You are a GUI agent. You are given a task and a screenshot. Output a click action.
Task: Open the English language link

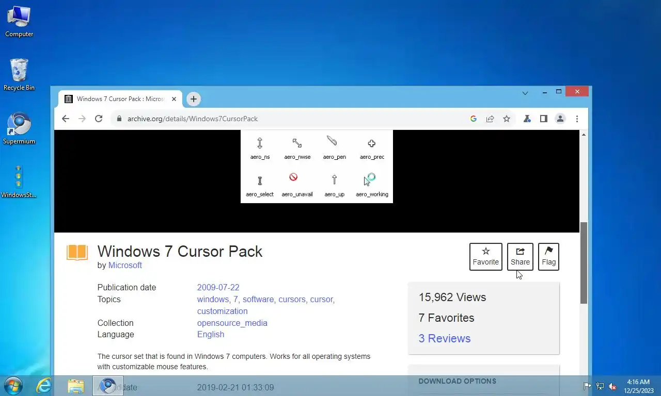(x=211, y=334)
